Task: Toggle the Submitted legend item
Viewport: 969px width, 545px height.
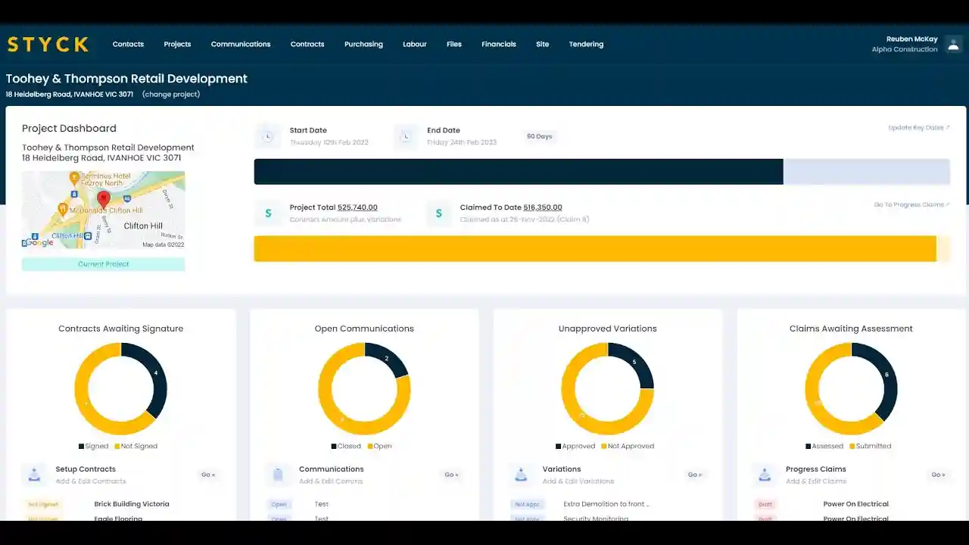Action: pyautogui.click(x=871, y=446)
